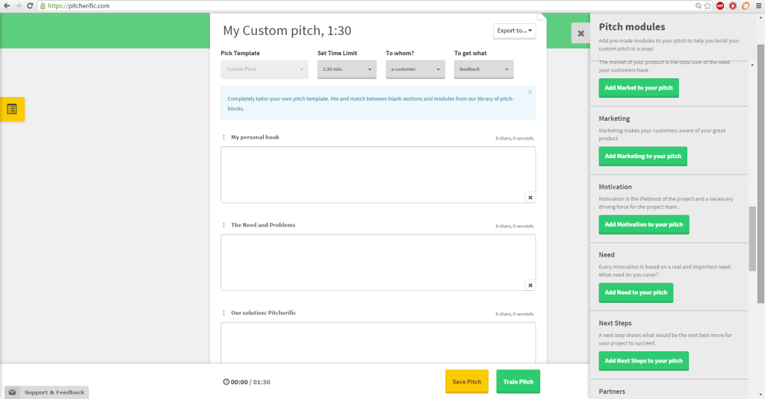This screenshot has width=765, height=399.
Task: Open the Pick Template dropdown
Action: [x=264, y=69]
